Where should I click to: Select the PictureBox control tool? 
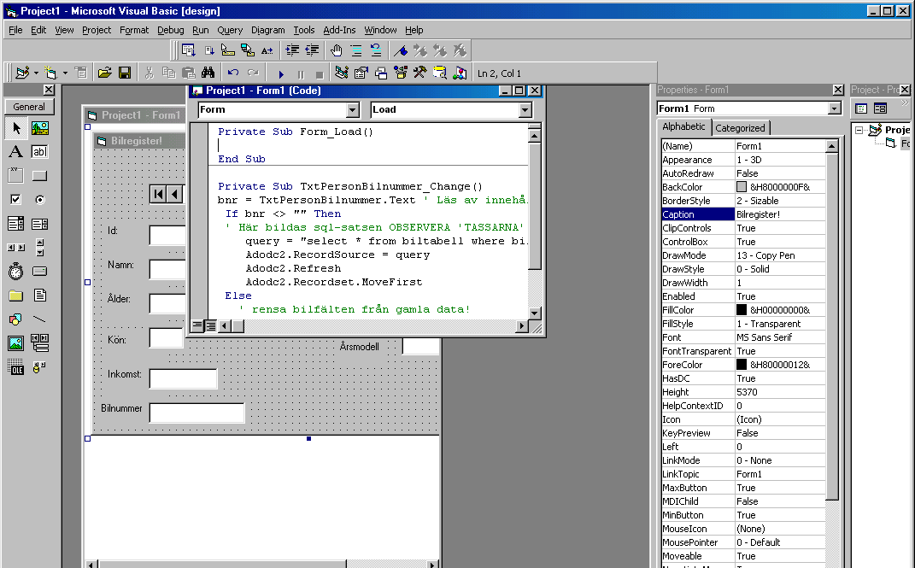[x=39, y=128]
